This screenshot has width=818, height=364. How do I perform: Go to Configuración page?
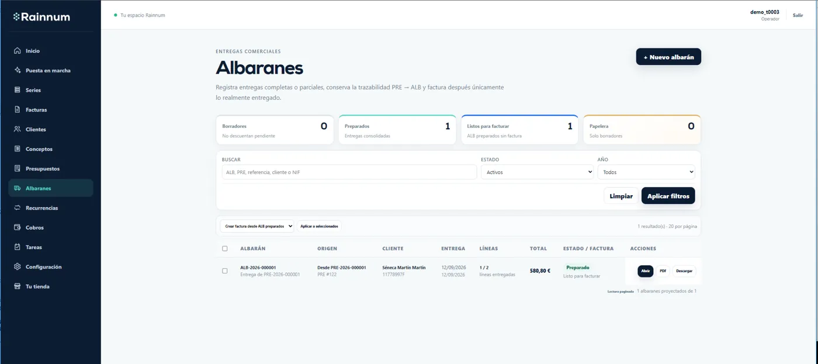pyautogui.click(x=50, y=267)
